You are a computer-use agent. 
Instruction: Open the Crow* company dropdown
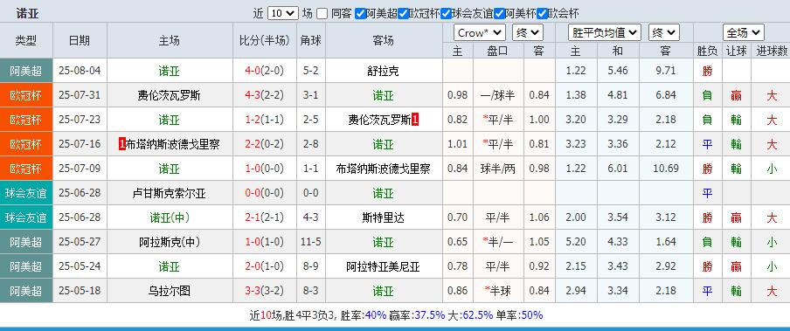coord(480,32)
